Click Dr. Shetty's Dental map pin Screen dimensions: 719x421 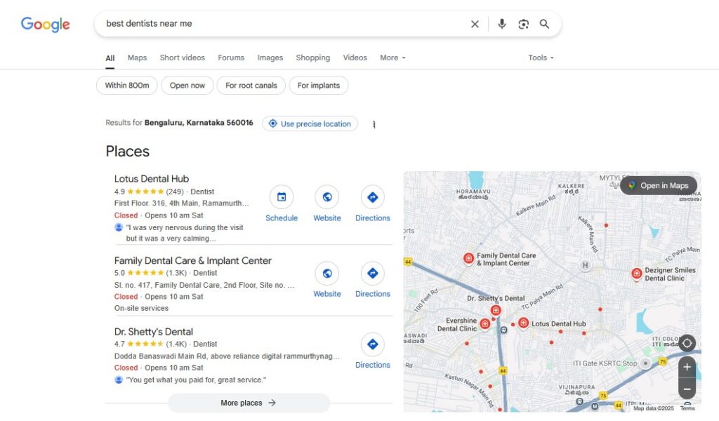click(x=495, y=311)
